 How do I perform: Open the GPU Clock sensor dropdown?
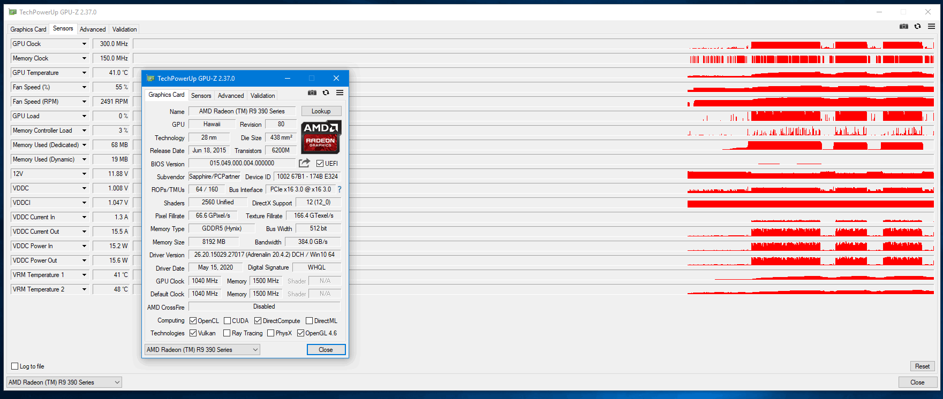(x=84, y=44)
